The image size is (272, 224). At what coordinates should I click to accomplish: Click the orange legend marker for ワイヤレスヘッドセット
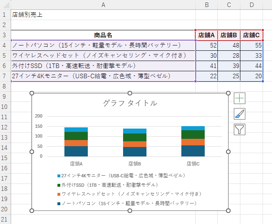point(59,194)
